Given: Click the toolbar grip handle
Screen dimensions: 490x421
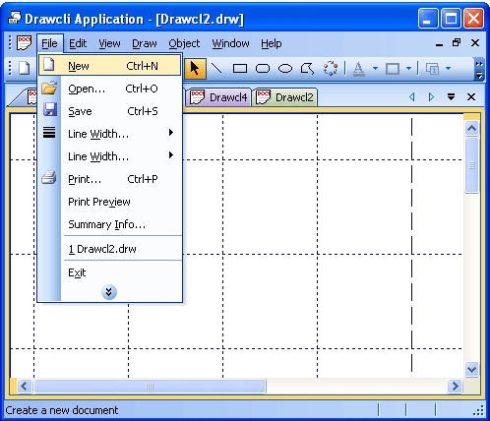Looking at the screenshot, I should click(x=10, y=69).
